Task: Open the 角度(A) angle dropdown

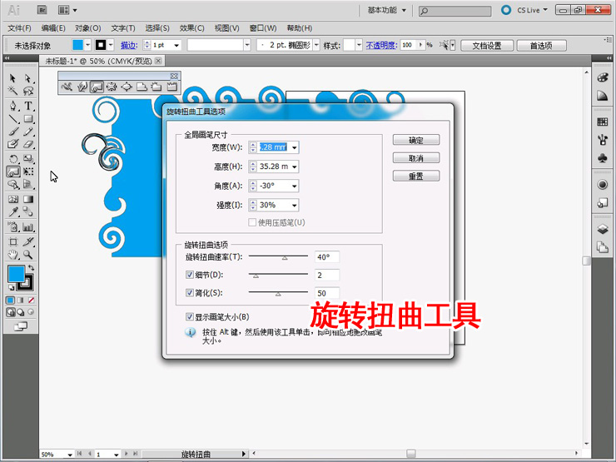Action: [295, 186]
